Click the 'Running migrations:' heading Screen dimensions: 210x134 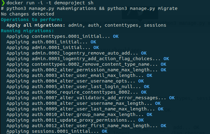[27, 31]
